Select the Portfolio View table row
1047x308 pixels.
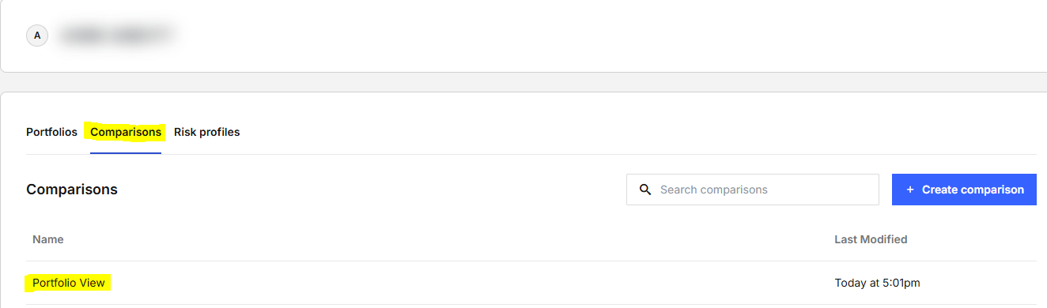(531, 283)
